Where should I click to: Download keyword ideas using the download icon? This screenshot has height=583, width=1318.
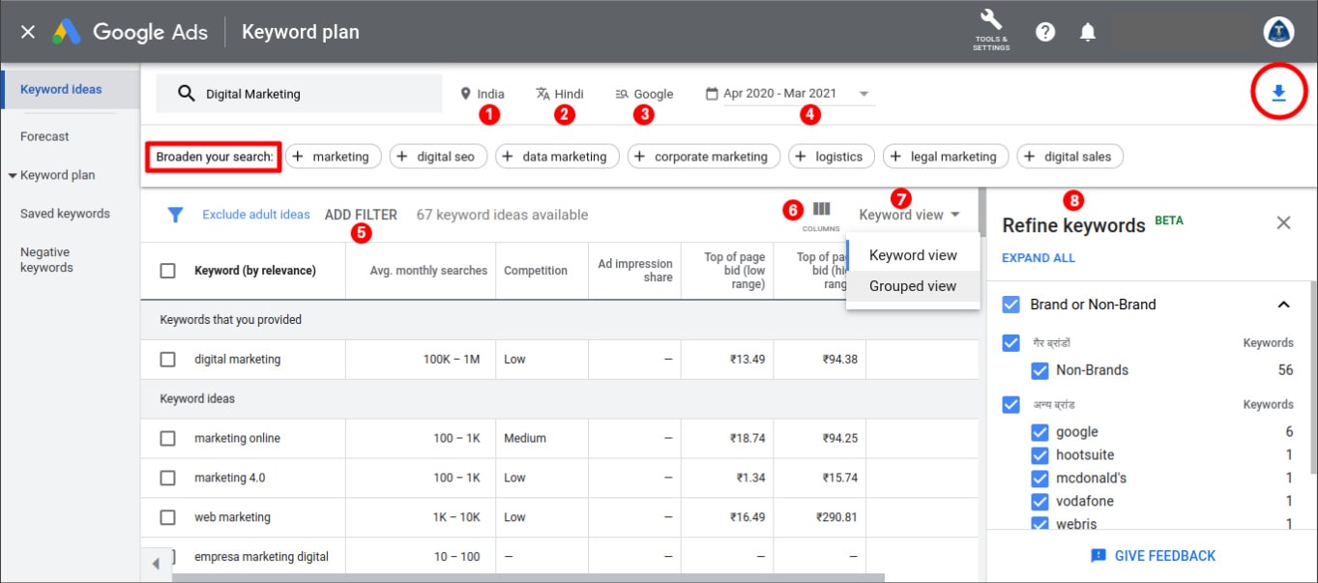point(1278,93)
